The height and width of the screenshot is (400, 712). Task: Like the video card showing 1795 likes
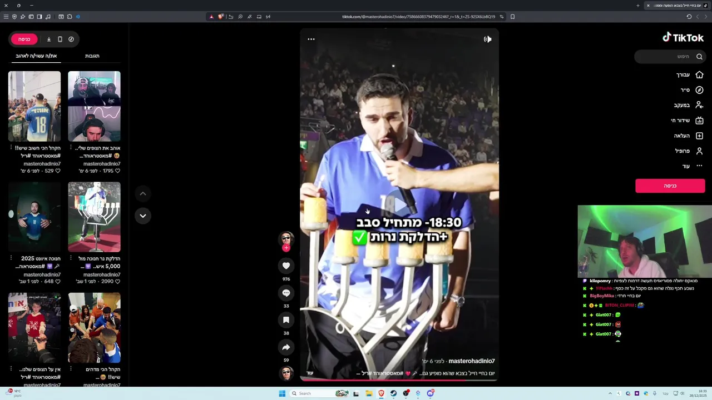(117, 171)
